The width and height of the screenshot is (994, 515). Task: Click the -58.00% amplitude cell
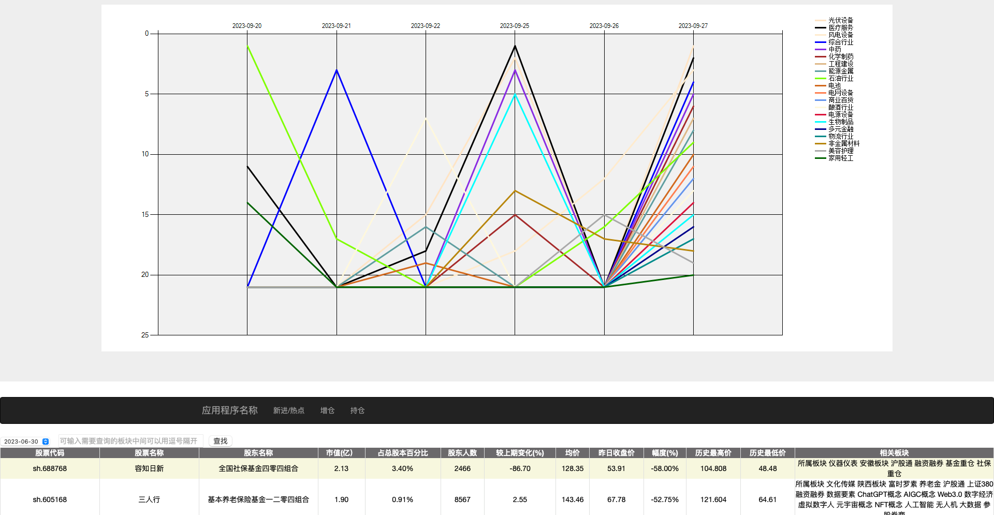[665, 468]
